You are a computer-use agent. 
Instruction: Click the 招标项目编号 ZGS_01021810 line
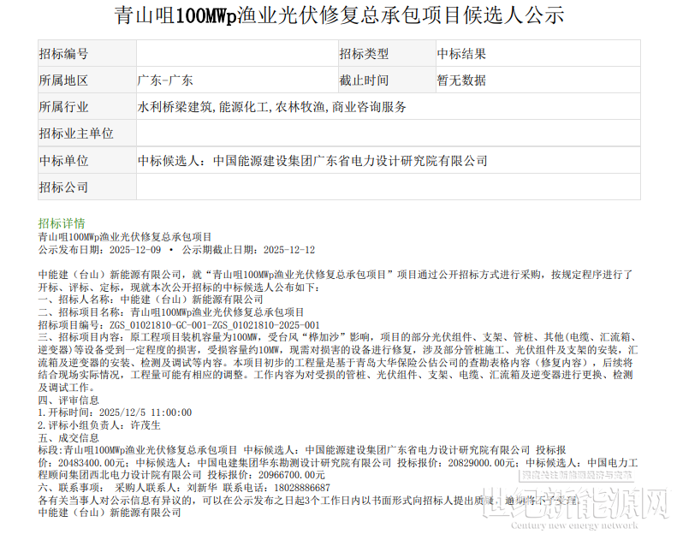coord(179,325)
